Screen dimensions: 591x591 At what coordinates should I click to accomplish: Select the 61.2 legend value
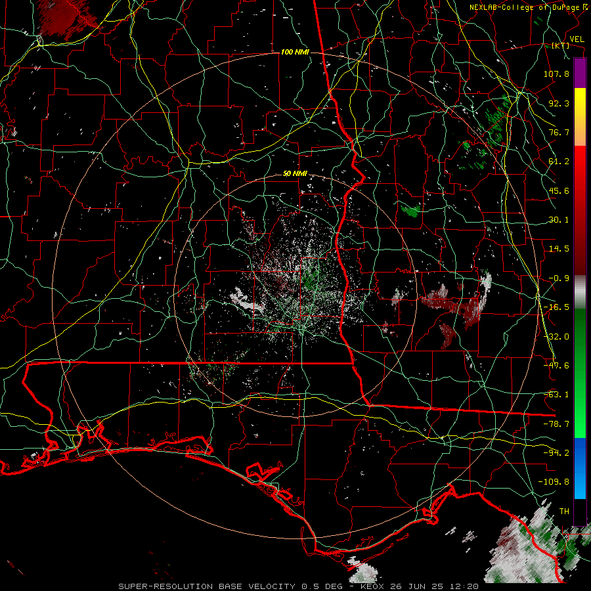click(559, 161)
